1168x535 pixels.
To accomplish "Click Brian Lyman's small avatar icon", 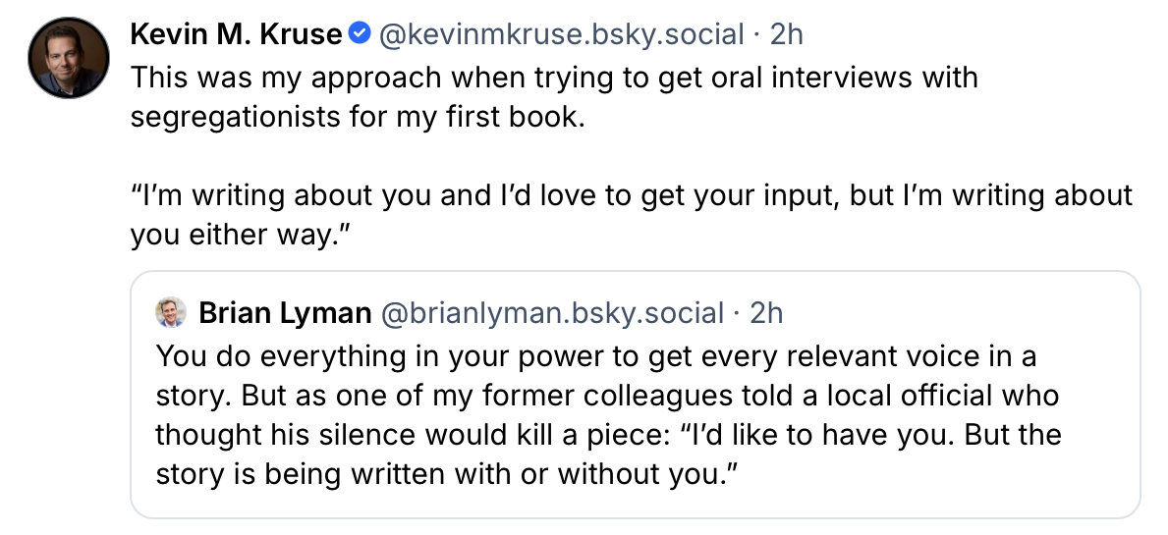I will [172, 313].
